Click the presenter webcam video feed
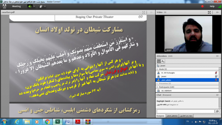Viewport: 222px width, 125px height. [188, 34]
